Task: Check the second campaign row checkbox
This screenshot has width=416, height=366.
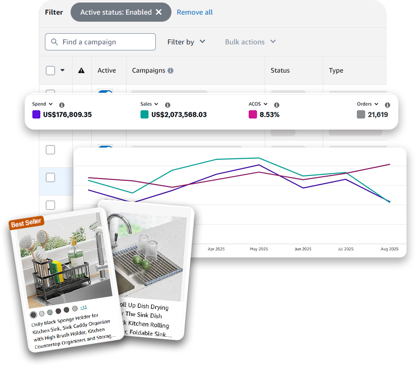Action: [50, 150]
